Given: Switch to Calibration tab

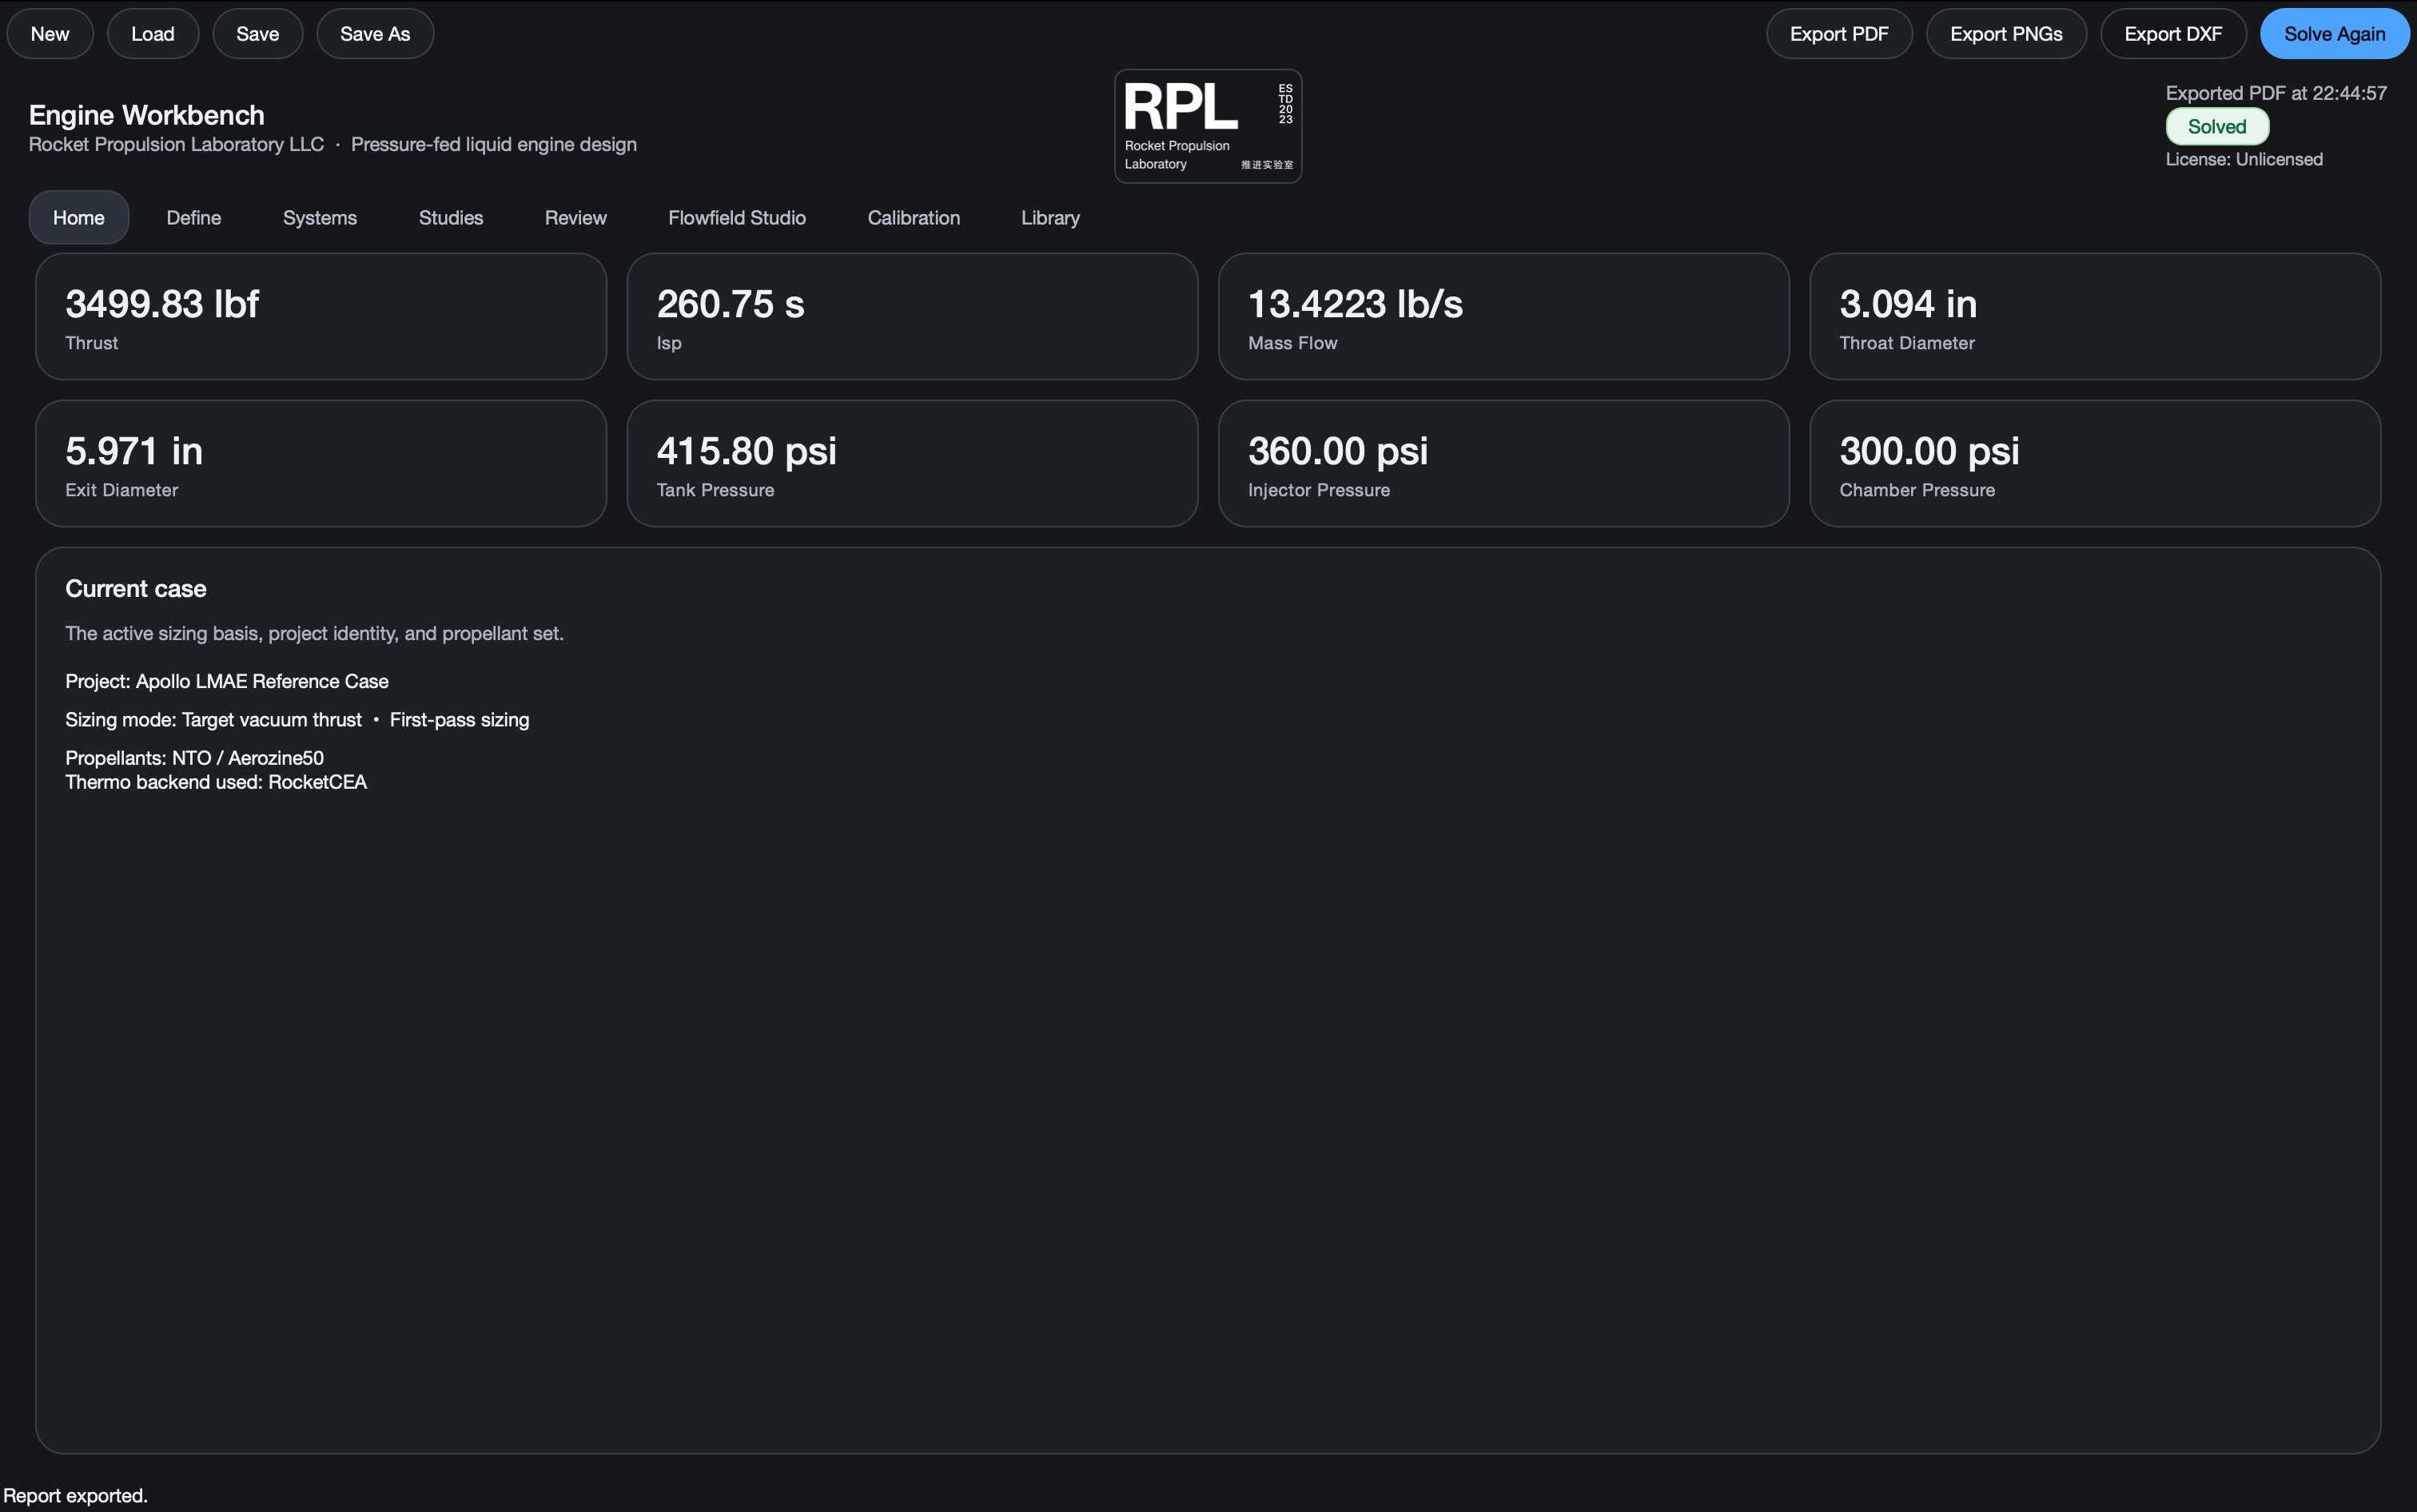Looking at the screenshot, I should tap(914, 218).
